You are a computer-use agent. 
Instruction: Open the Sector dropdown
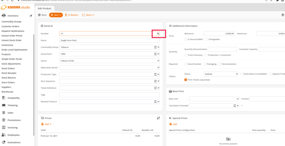[x=109, y=61]
